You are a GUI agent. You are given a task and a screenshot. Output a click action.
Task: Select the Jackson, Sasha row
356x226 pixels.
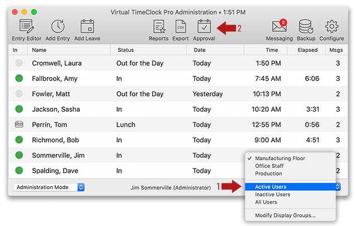pyautogui.click(x=178, y=109)
